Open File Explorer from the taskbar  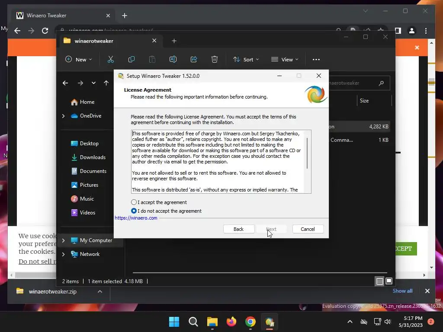pos(212,322)
